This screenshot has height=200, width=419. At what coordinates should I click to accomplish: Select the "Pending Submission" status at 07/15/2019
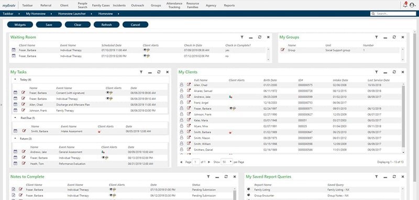tap(204, 190)
